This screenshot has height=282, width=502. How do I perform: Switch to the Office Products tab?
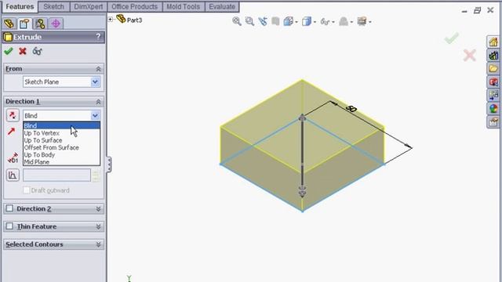tap(134, 7)
